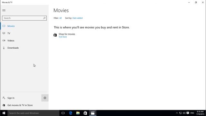This screenshot has height=116, width=206.
Task: Click the network tray icon
Action: (181, 113)
